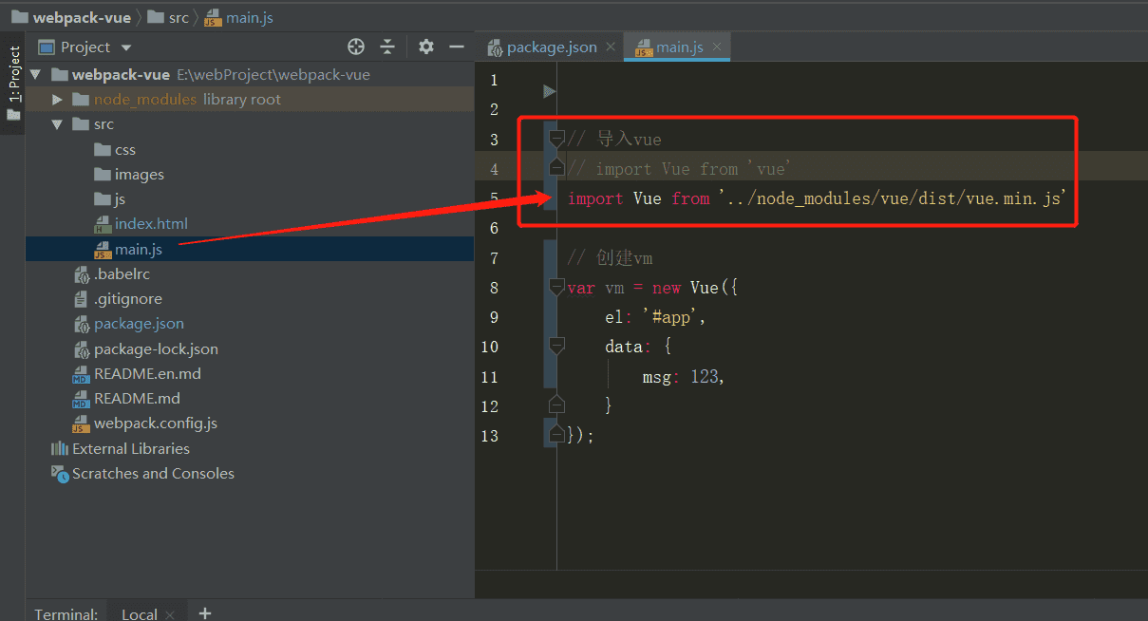
Task: Collapse the var vm block at line 8
Action: (x=556, y=287)
